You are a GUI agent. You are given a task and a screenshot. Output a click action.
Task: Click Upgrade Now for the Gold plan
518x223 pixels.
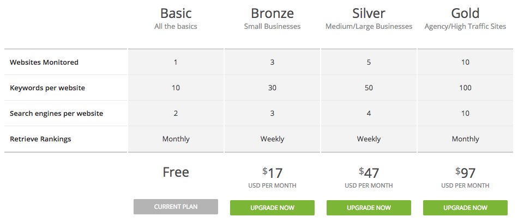point(465,207)
